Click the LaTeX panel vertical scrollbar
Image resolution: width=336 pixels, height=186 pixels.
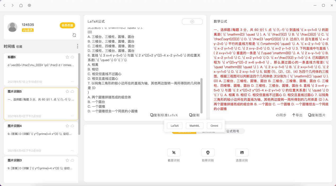tap(201, 95)
